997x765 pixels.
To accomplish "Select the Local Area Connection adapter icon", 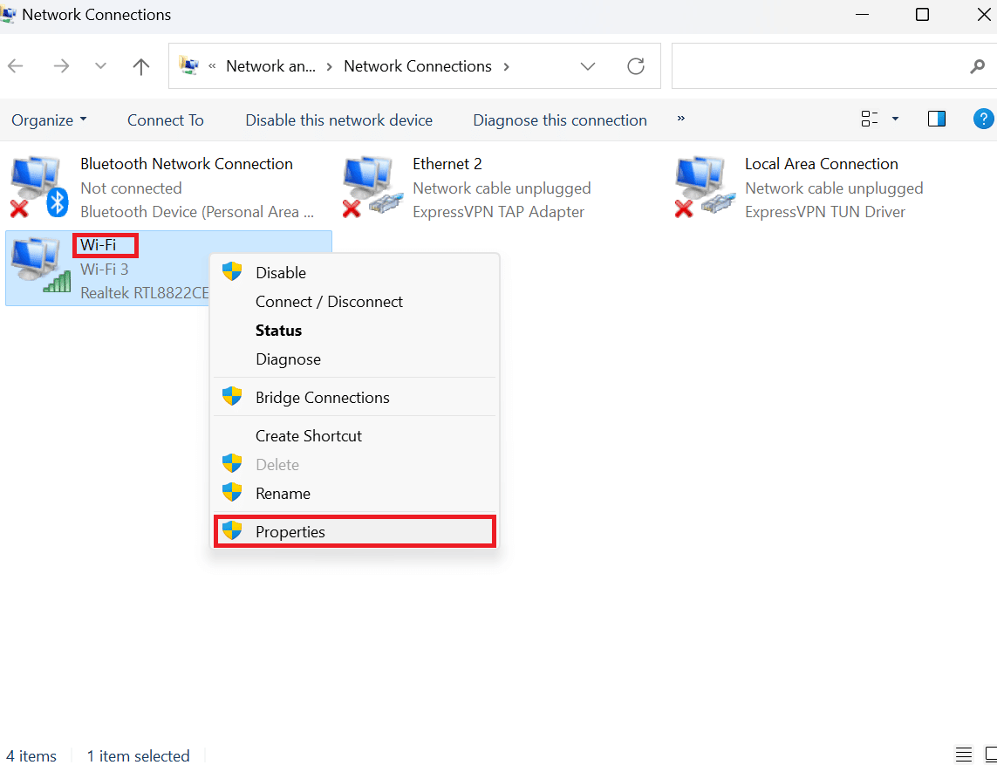I will point(704,188).
